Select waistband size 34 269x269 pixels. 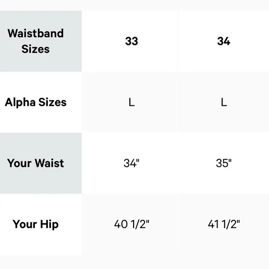(224, 41)
